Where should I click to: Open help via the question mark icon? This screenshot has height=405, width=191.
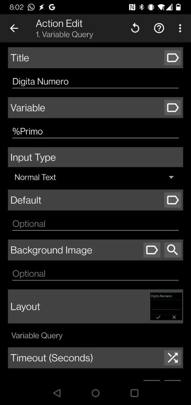159,28
